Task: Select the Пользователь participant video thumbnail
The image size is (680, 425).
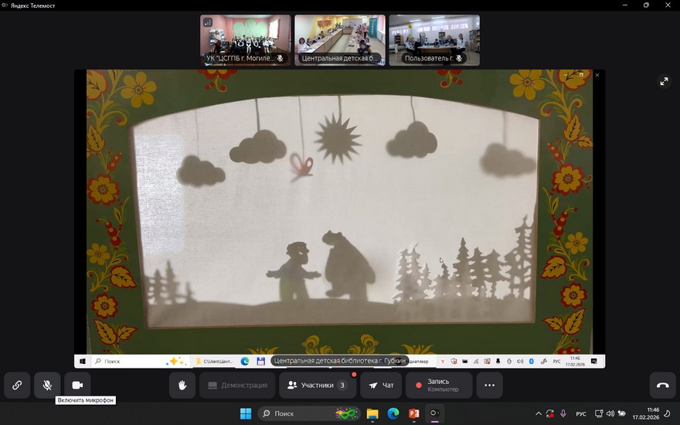Action: click(433, 40)
